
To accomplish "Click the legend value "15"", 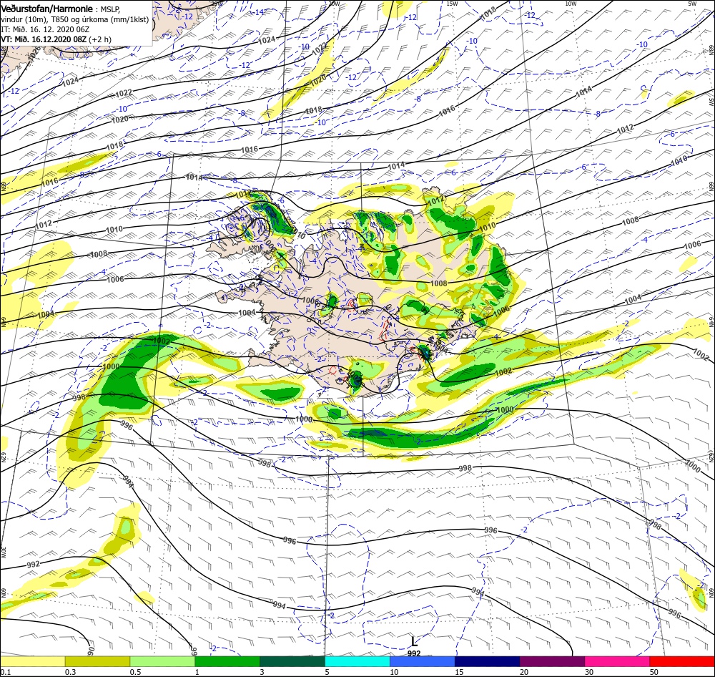I will pyautogui.click(x=459, y=672).
